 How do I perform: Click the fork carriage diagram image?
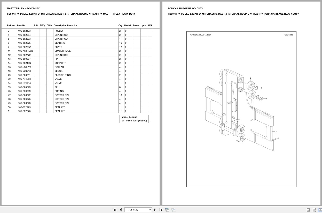pos(241,109)
